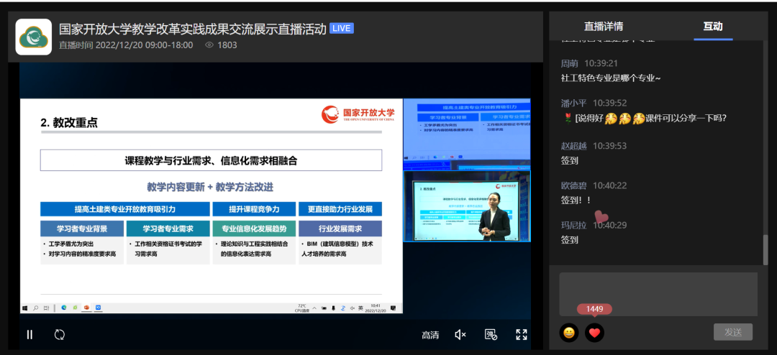Open the emoji picker

(x=569, y=333)
